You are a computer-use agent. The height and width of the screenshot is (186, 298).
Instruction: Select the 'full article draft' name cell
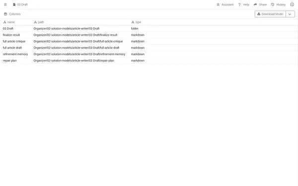pos(12,48)
